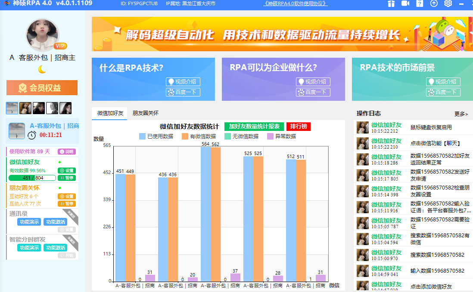This screenshot has height=292, width=473.
Task: Click the 说明 info button for usage days
Action: click(x=67, y=152)
